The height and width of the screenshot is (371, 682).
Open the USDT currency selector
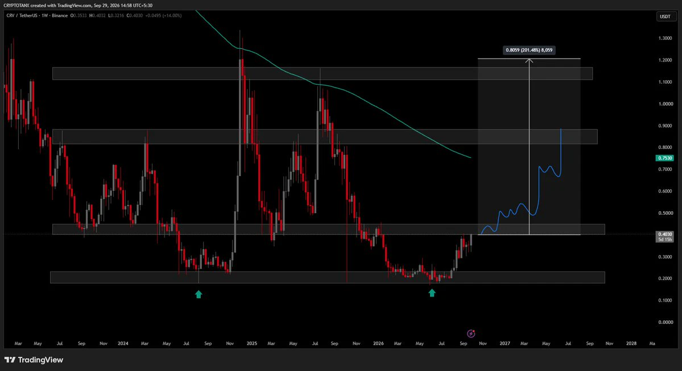click(x=665, y=16)
